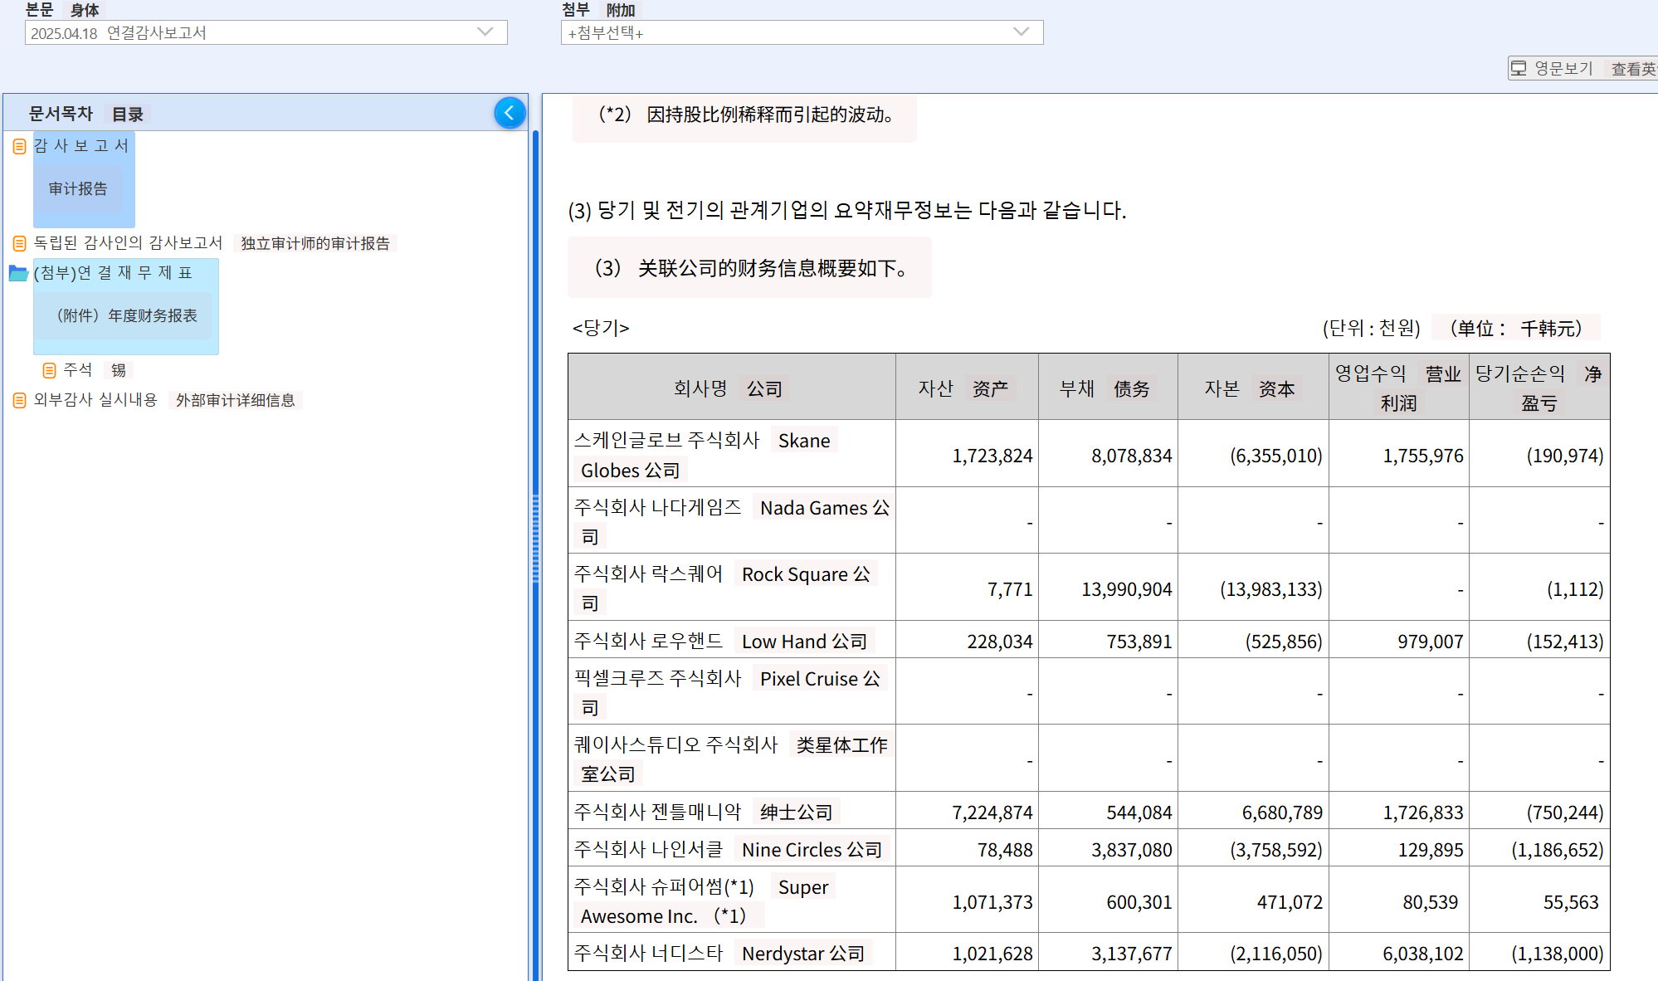Viewport: 1658px width, 981px height.
Task: Click the 퀘이사스튜디오 주식회사 company name cell
Action: 731,759
